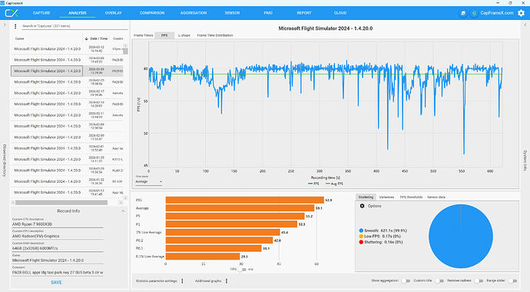The height and width of the screenshot is (292, 530).
Task: Show the Frame Times graph tab
Action: pos(144,35)
